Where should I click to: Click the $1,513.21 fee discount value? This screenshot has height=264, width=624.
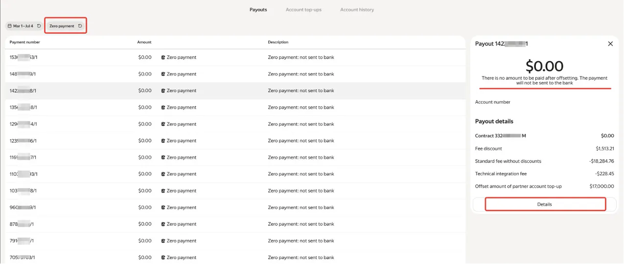point(605,148)
